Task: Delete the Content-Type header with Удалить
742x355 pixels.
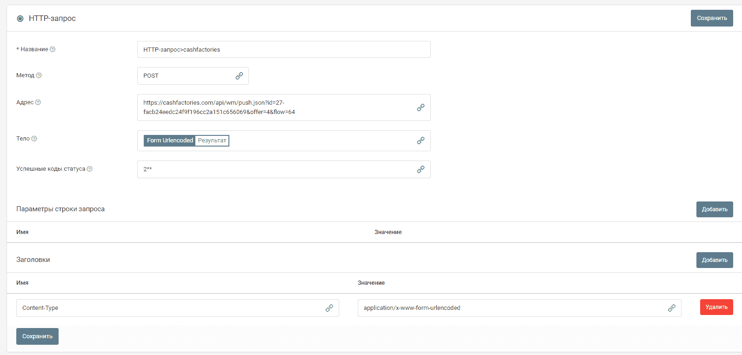Action: click(716, 307)
